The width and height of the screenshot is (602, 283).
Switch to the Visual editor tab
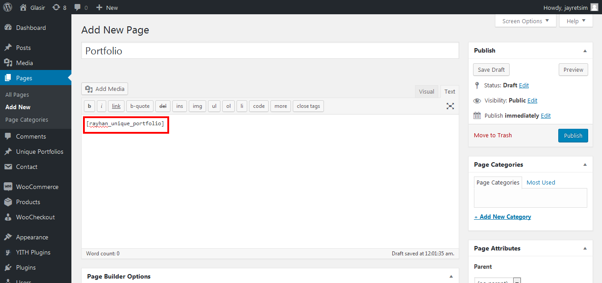tap(427, 91)
